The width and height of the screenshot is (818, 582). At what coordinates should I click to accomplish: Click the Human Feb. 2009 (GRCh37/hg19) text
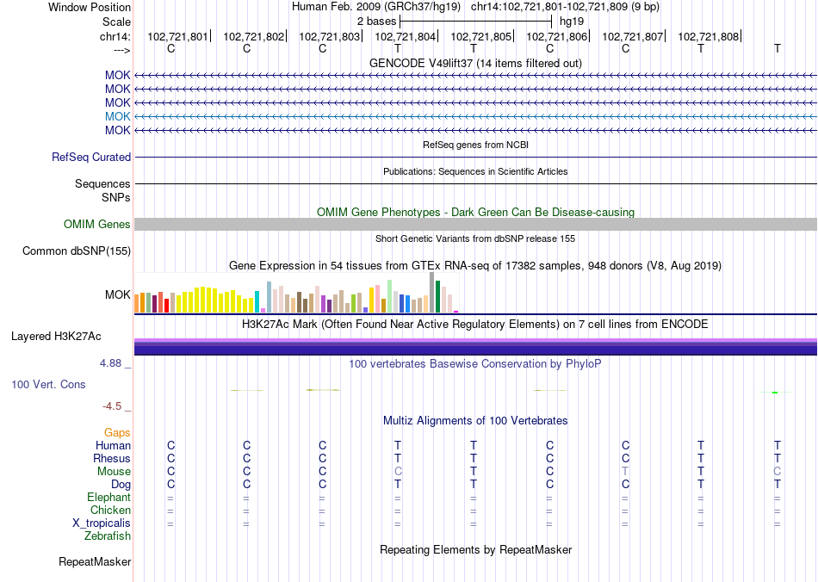[x=376, y=7]
